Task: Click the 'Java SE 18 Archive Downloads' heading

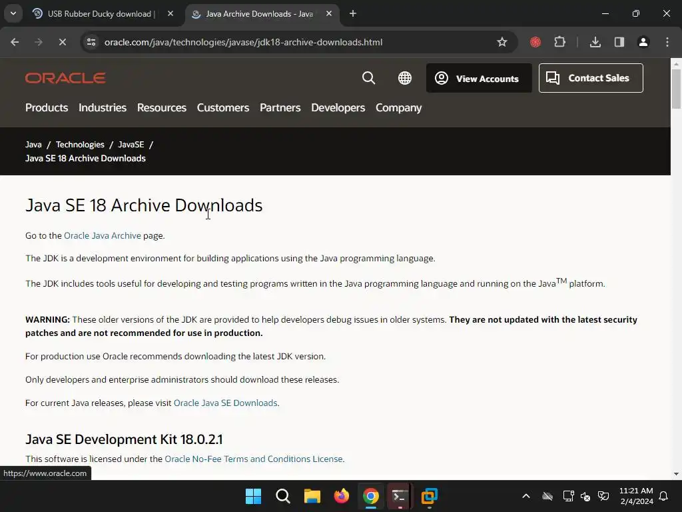Action: tap(144, 205)
